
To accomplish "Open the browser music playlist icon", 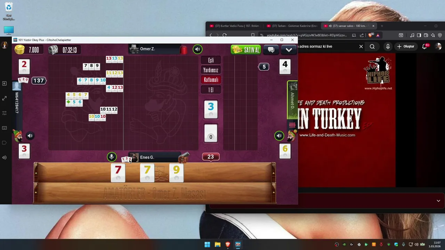I will 412,35.
